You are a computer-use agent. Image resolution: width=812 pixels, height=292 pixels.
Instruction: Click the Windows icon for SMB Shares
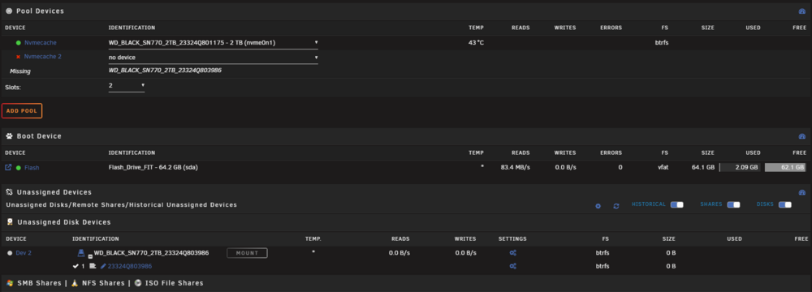[10, 283]
